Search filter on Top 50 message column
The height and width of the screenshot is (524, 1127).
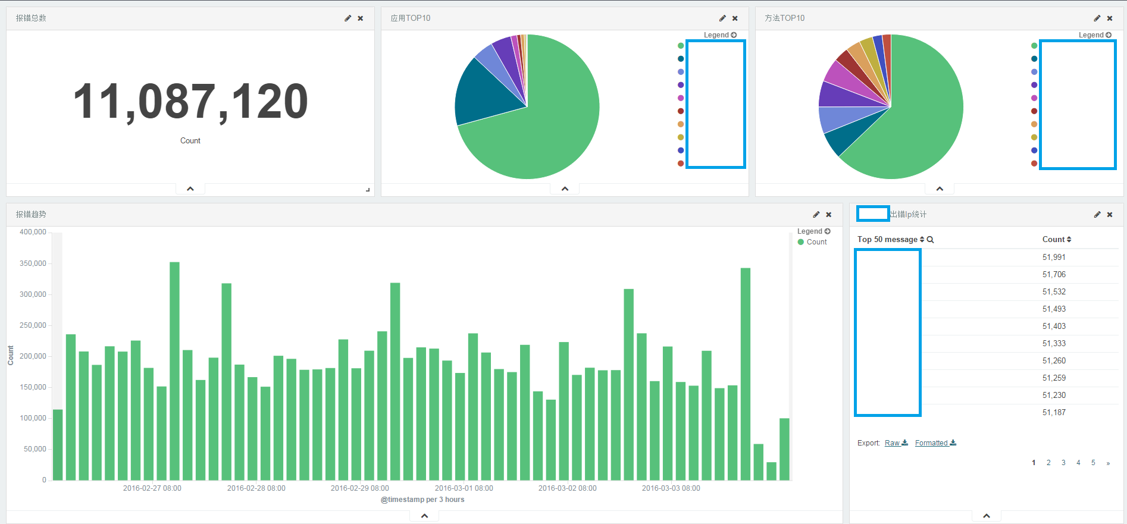click(930, 240)
